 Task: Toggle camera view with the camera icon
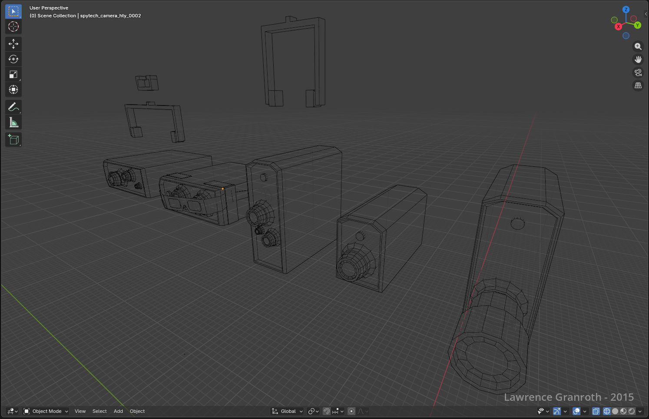(x=638, y=73)
